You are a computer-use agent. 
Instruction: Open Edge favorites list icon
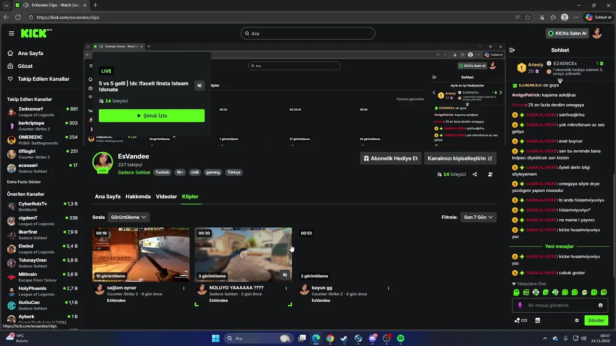553,17
